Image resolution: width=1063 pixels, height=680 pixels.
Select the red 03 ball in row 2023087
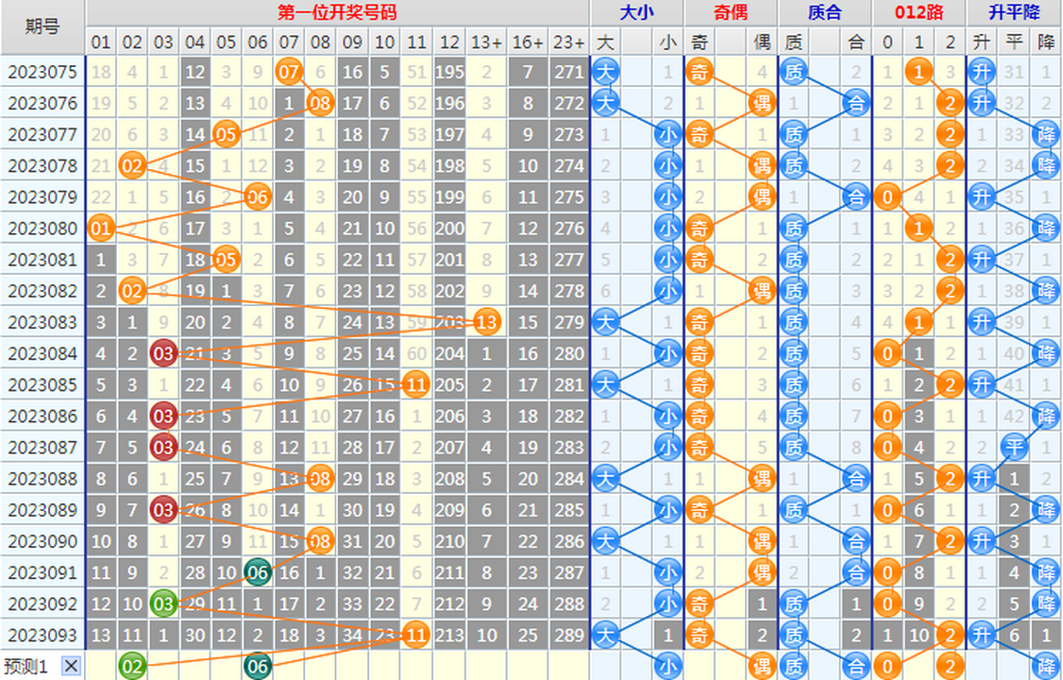tap(163, 448)
